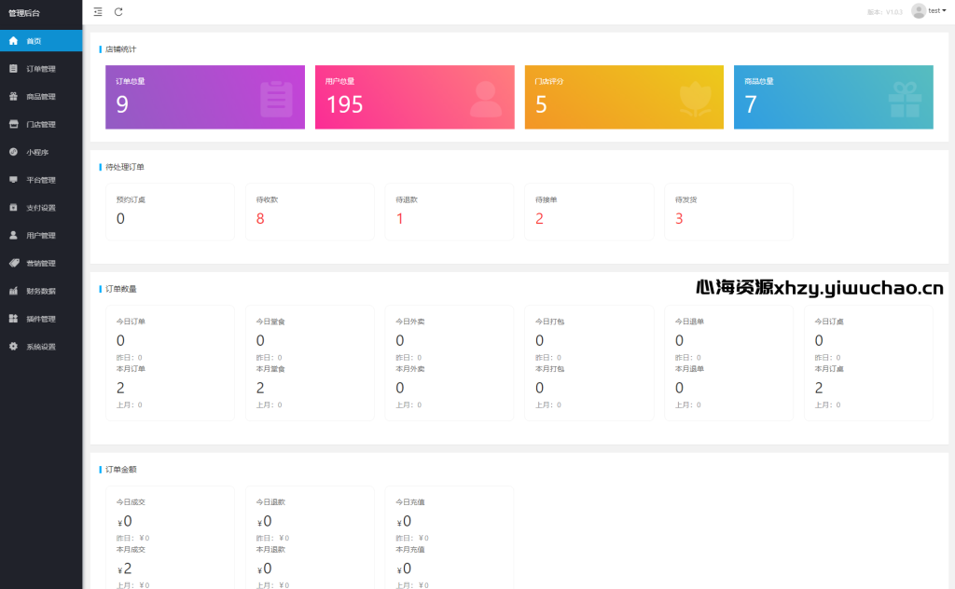Open 订单管理 in the sidebar
955x589 pixels.
click(x=40, y=69)
